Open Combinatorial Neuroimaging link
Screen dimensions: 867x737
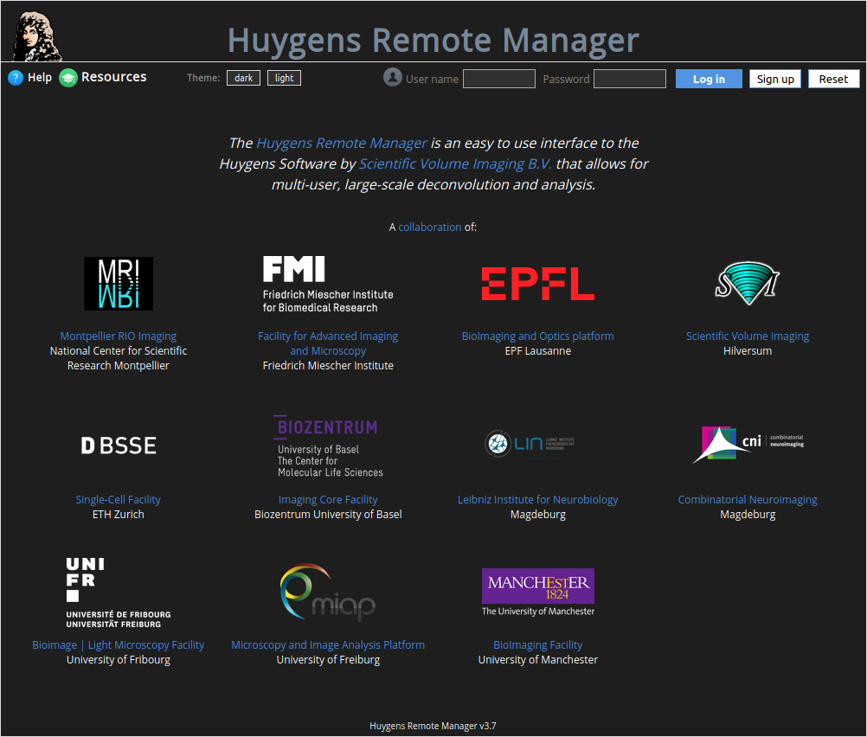[748, 500]
